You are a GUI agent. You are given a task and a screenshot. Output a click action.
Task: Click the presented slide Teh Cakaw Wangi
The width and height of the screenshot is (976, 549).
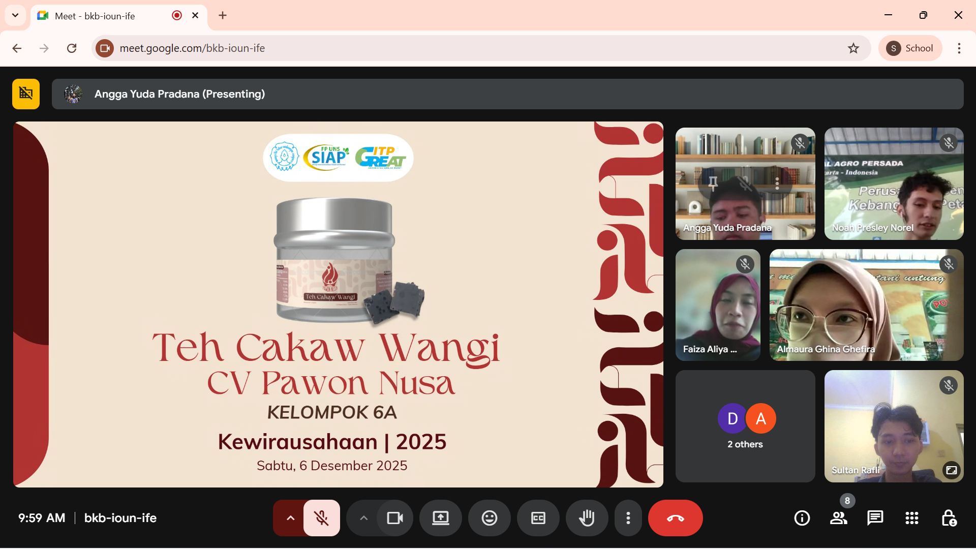click(338, 304)
